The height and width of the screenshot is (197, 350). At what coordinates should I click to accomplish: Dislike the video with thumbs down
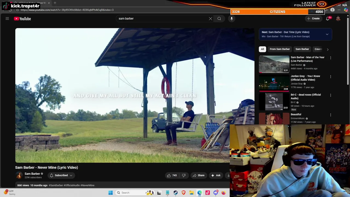184,175
